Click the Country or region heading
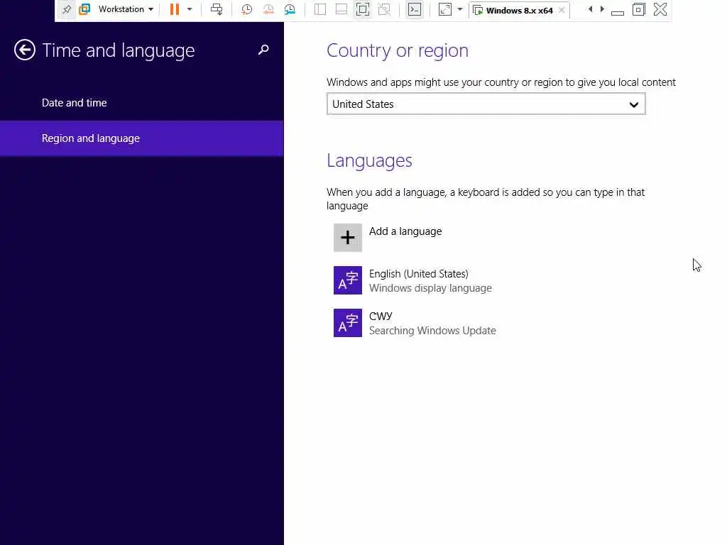This screenshot has width=727, height=545. click(x=398, y=50)
